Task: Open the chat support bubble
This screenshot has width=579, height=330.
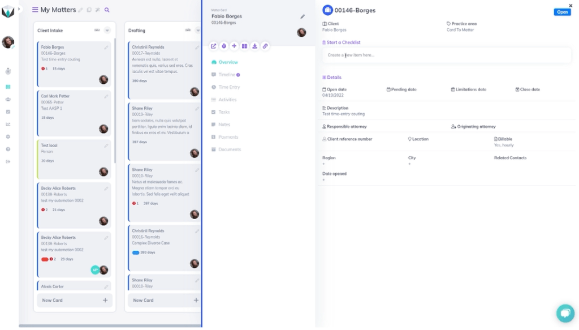Action: (565, 313)
